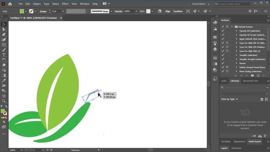270x152 pixels.
Task: Toggle the Default Actions set checkmark
Action: point(223,27)
